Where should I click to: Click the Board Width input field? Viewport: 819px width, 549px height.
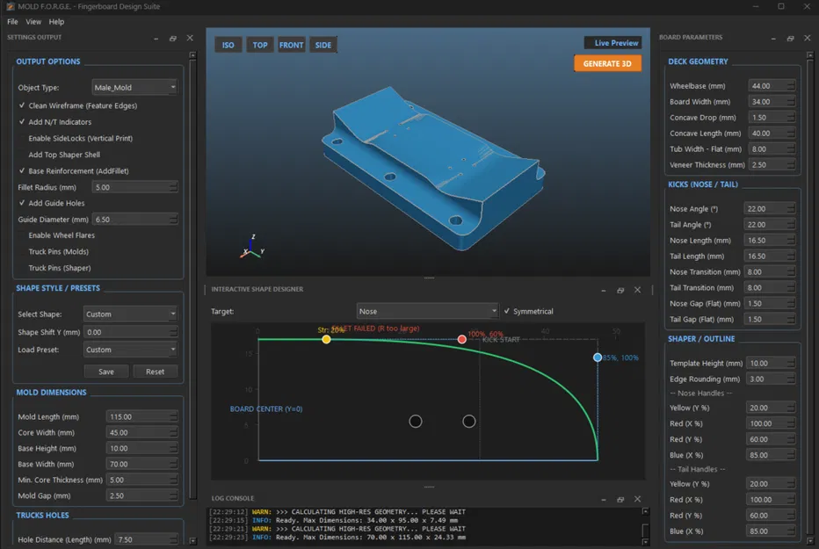(x=772, y=102)
